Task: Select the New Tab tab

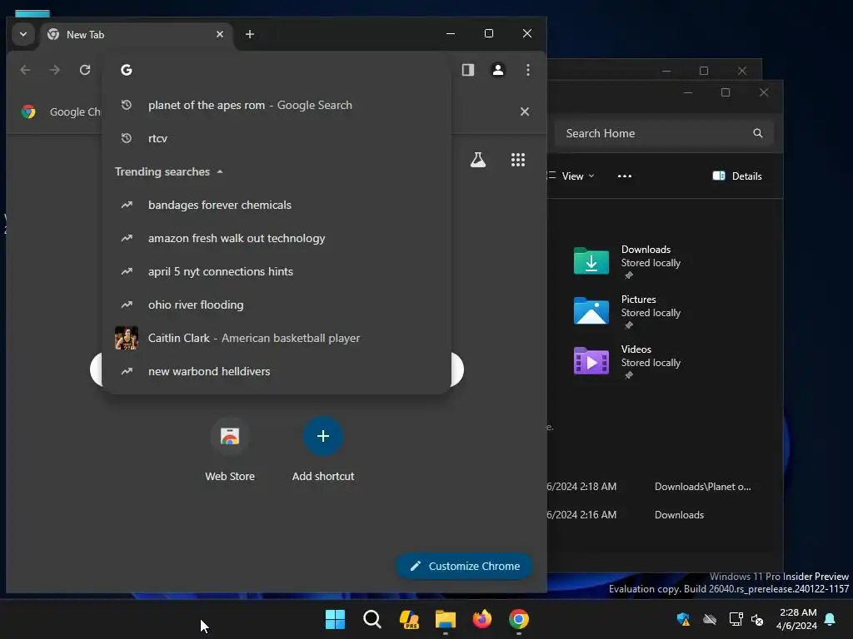Action: pos(136,34)
